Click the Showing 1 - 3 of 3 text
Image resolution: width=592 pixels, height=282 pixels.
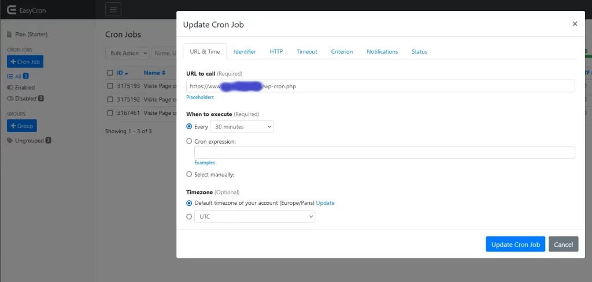[x=128, y=131]
